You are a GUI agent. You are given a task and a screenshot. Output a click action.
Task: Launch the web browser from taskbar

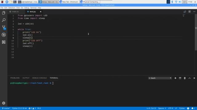[7, 2]
